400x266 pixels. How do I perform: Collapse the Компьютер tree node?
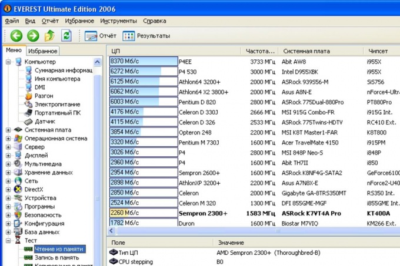pos(8,62)
